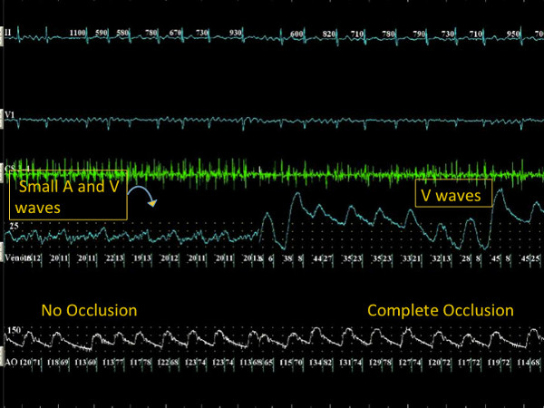
Task: Click the 120 71 aortic pressure reading
Action: pos(31,362)
